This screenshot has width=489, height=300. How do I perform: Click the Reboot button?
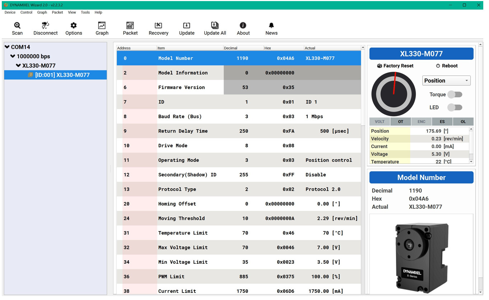(x=447, y=66)
